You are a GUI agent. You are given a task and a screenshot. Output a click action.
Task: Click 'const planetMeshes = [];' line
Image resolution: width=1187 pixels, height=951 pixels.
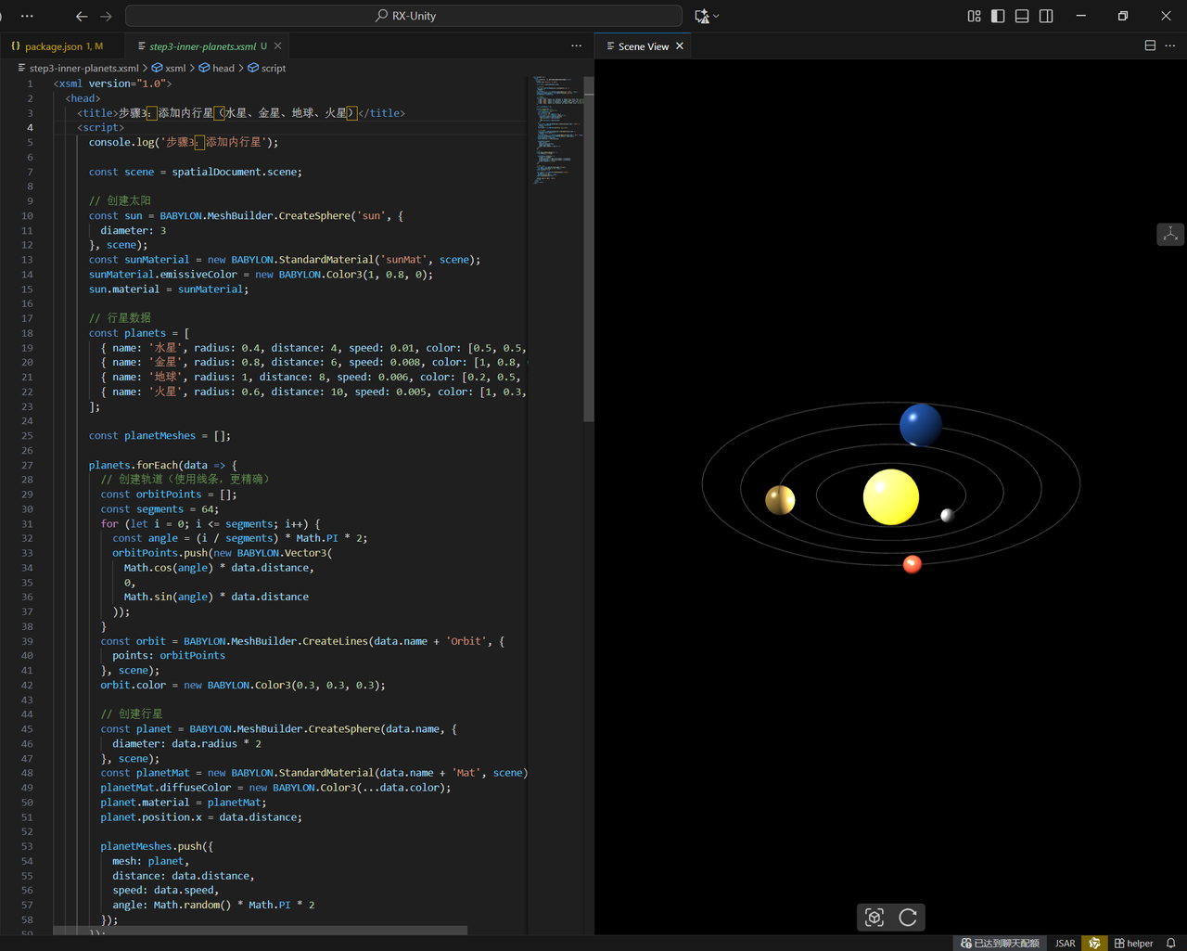[160, 435]
